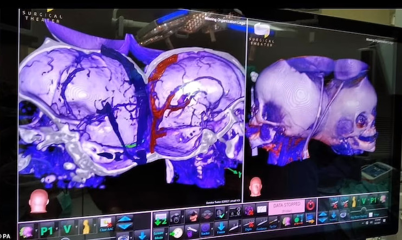Expand dropdown arrow beside left V button
Image resolution: width=402 pixels, height=240 pixels.
pos(76,226)
